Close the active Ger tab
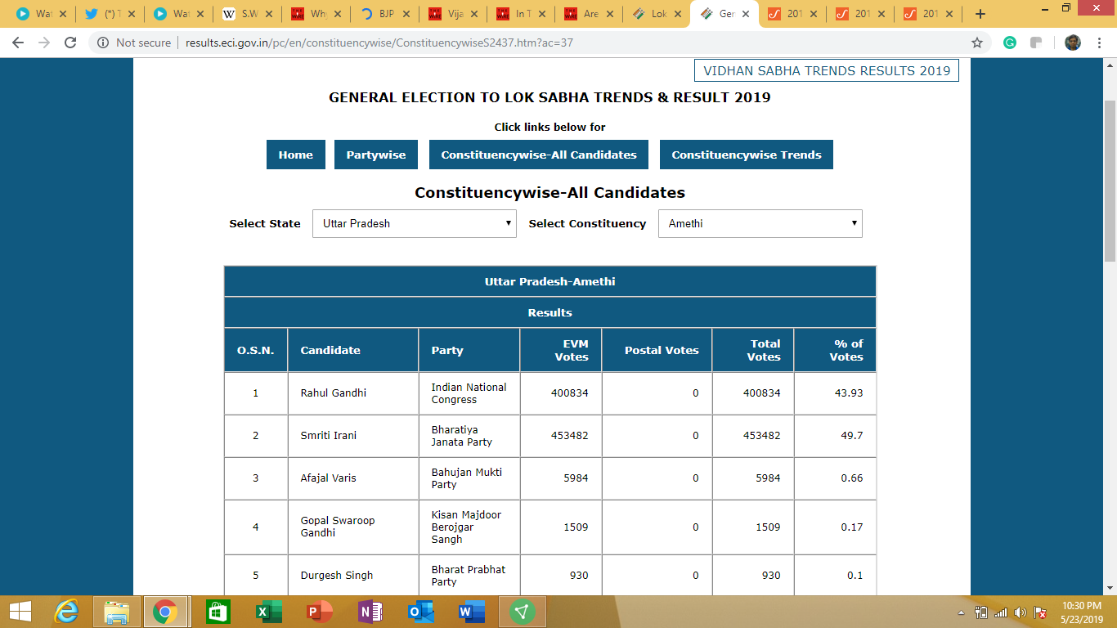1117x628 pixels. pos(745,14)
